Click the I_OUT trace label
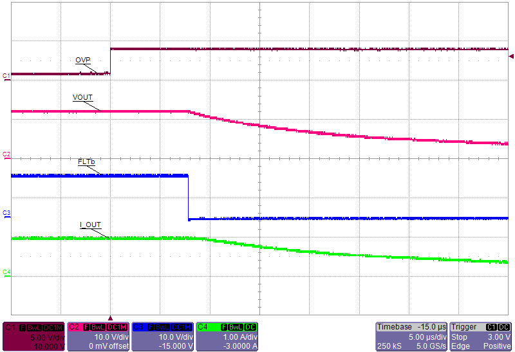515x352 pixels. [90, 225]
